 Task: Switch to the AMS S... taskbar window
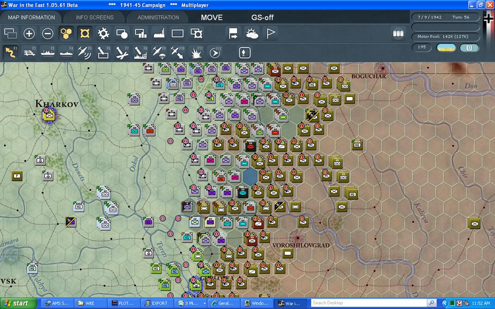(57, 303)
